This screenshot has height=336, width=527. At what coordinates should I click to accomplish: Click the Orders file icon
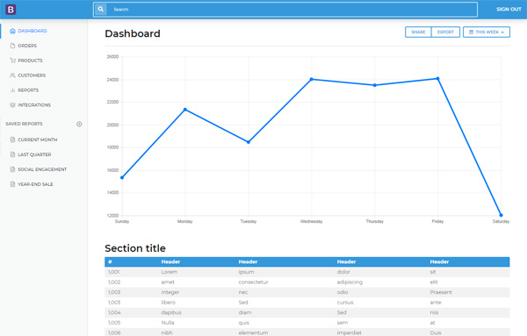13,46
